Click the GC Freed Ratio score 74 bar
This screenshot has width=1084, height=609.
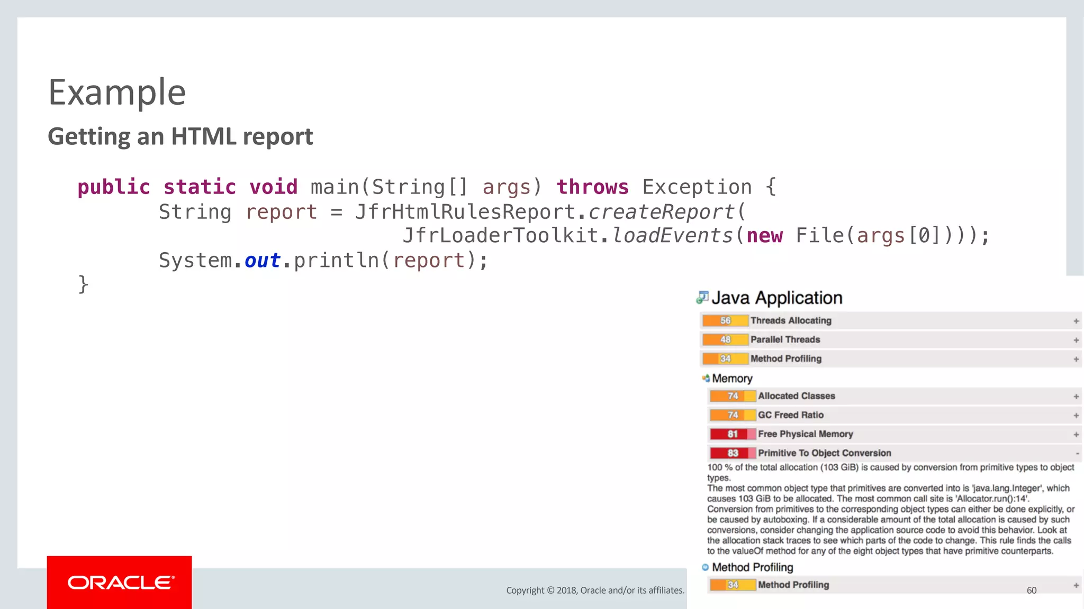(733, 415)
